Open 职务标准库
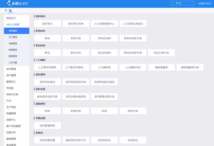 (104, 38)
